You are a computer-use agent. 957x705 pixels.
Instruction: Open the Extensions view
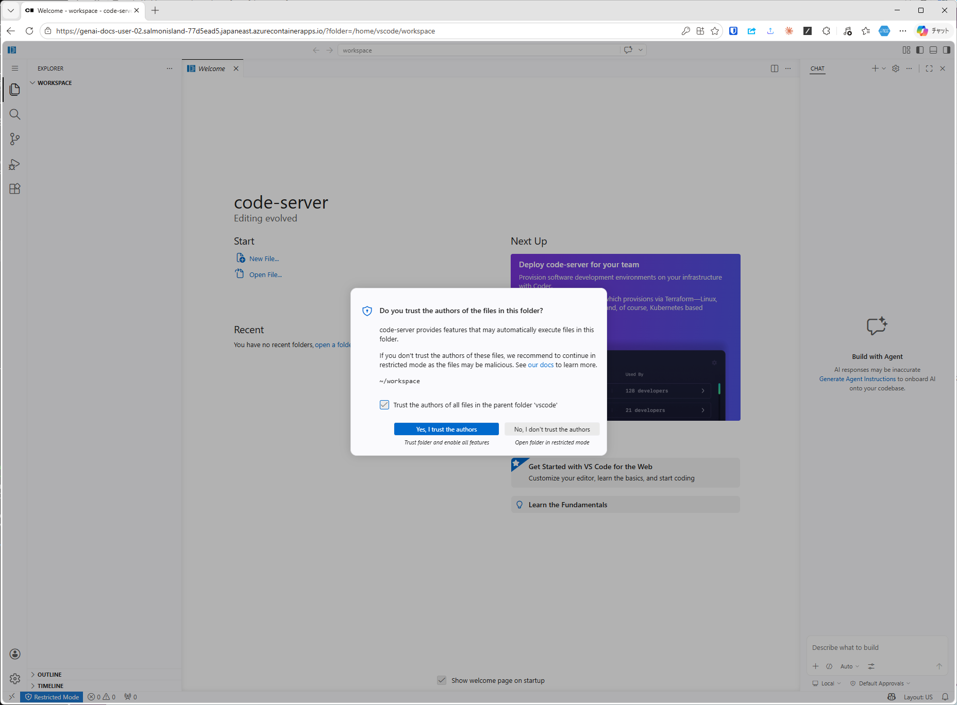(15, 189)
